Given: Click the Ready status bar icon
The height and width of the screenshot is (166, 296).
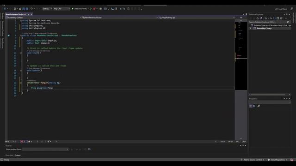Looking at the screenshot, I should (x=2, y=160).
